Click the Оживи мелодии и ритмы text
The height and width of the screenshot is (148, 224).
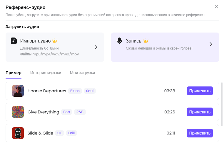click(x=159, y=48)
